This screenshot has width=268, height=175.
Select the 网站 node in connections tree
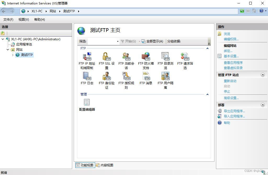point(19,50)
